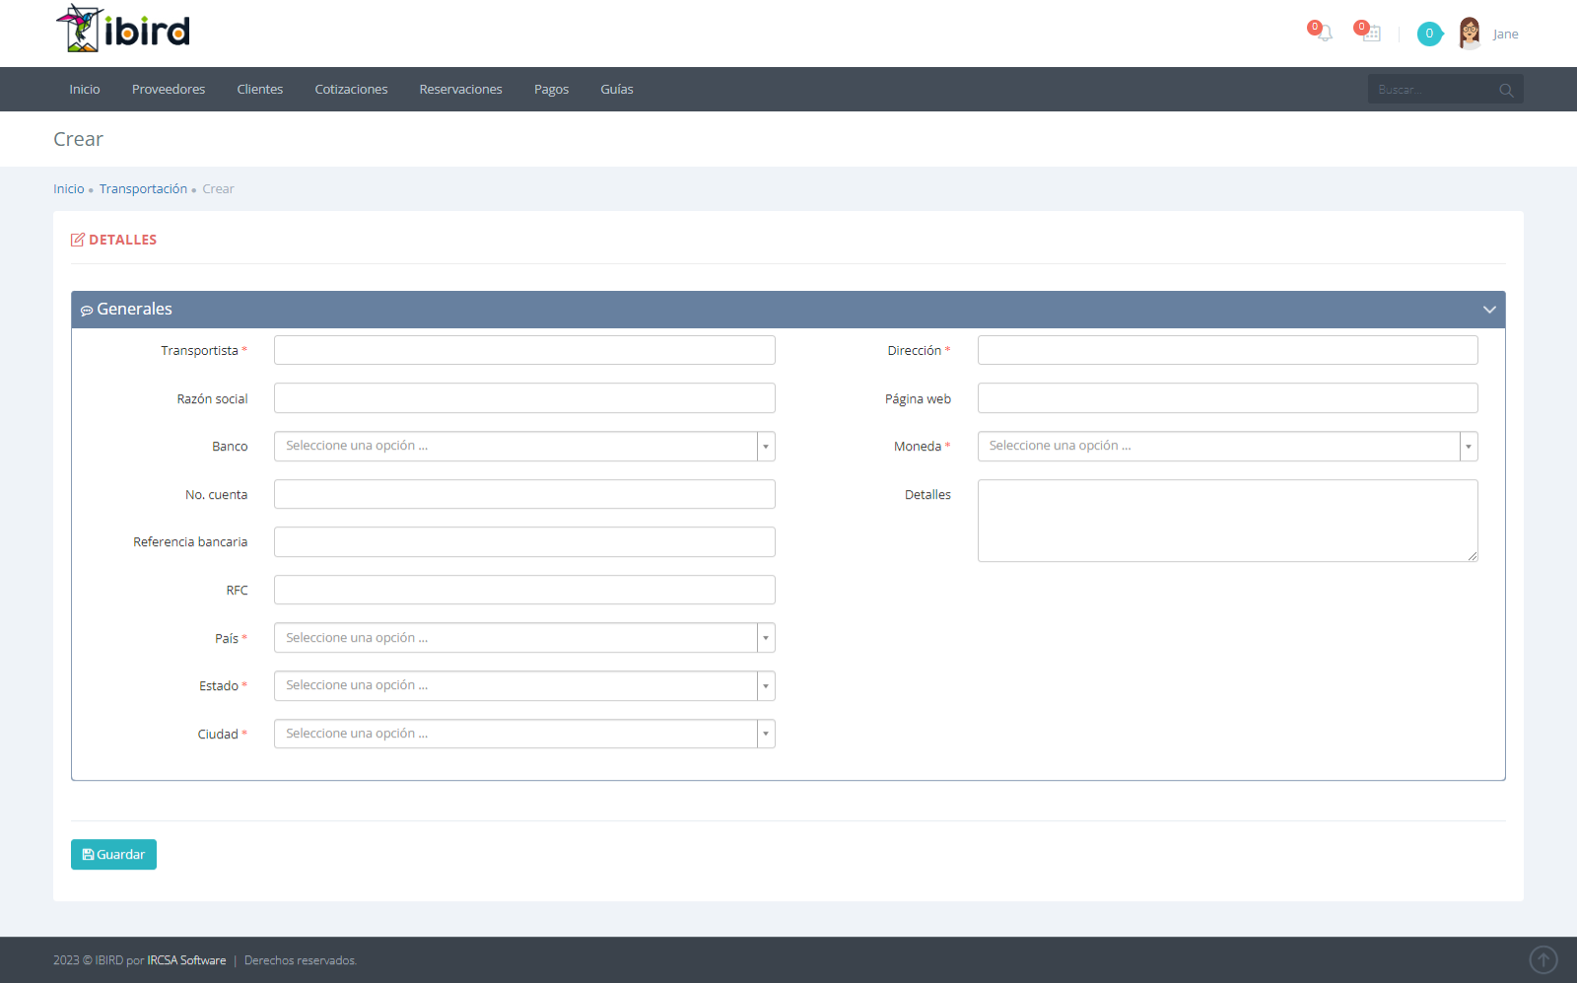
Task: Collapse the Generales panel chevron
Action: pos(1489,310)
